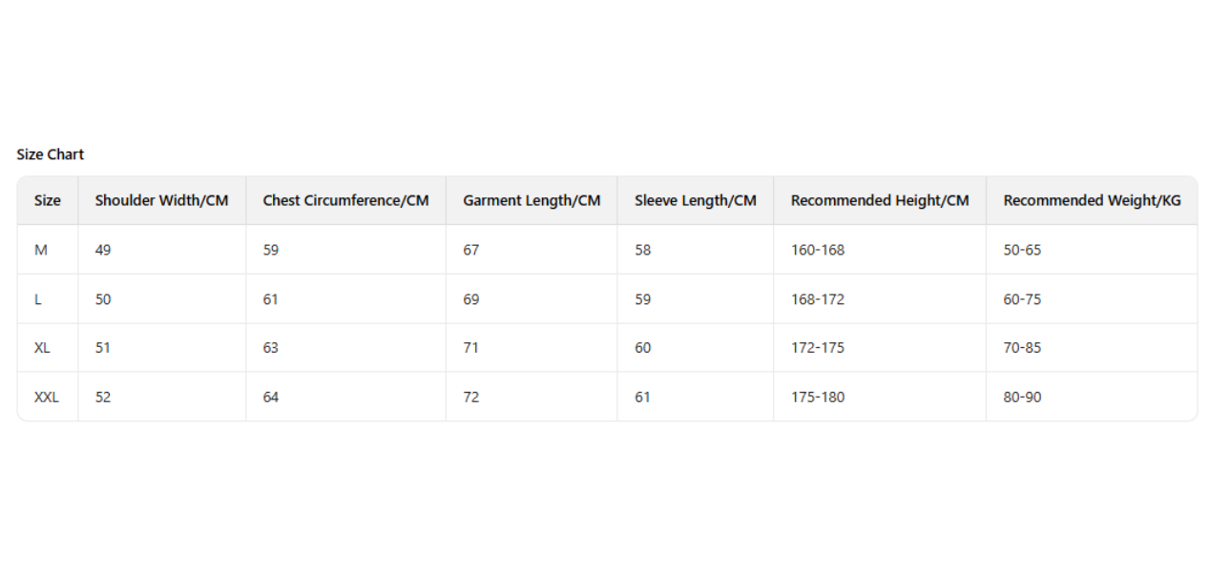The image size is (1209, 572).
Task: Click the Shoulder Width/CM column header
Action: [x=161, y=200]
